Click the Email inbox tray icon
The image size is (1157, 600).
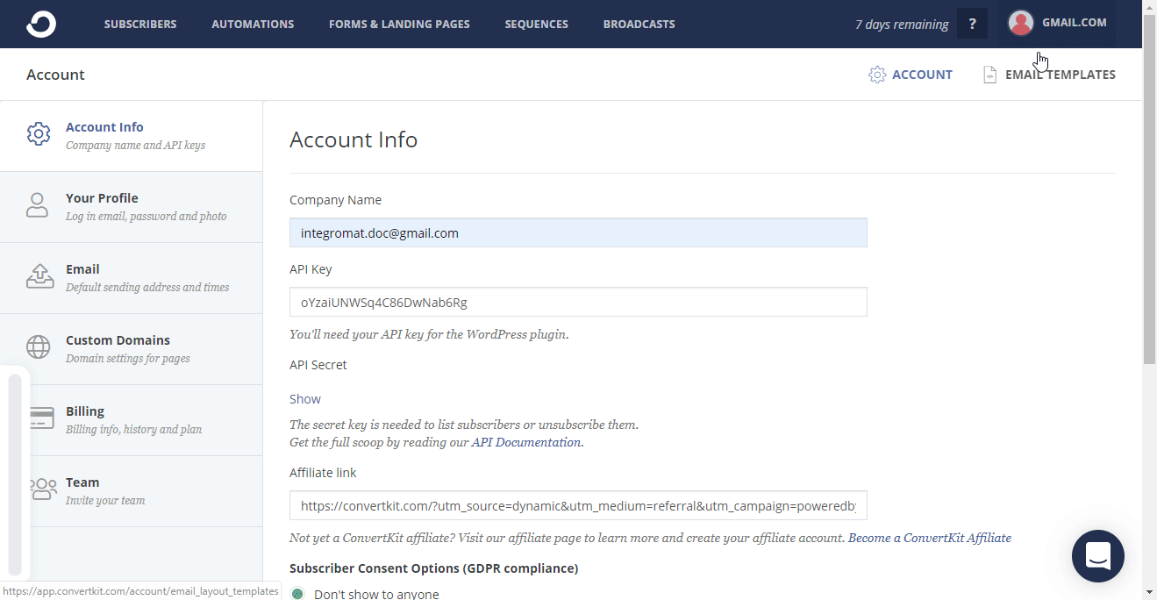coord(39,276)
